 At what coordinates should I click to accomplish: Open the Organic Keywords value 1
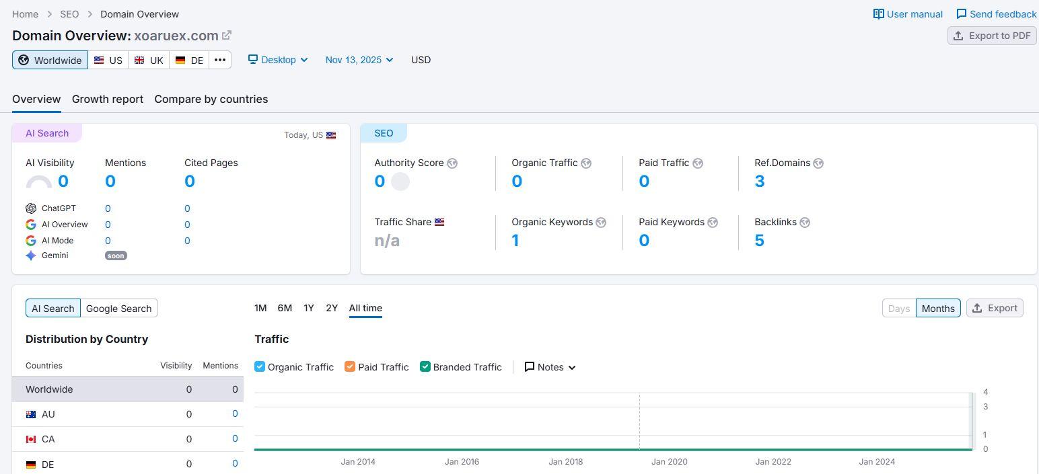click(x=515, y=240)
